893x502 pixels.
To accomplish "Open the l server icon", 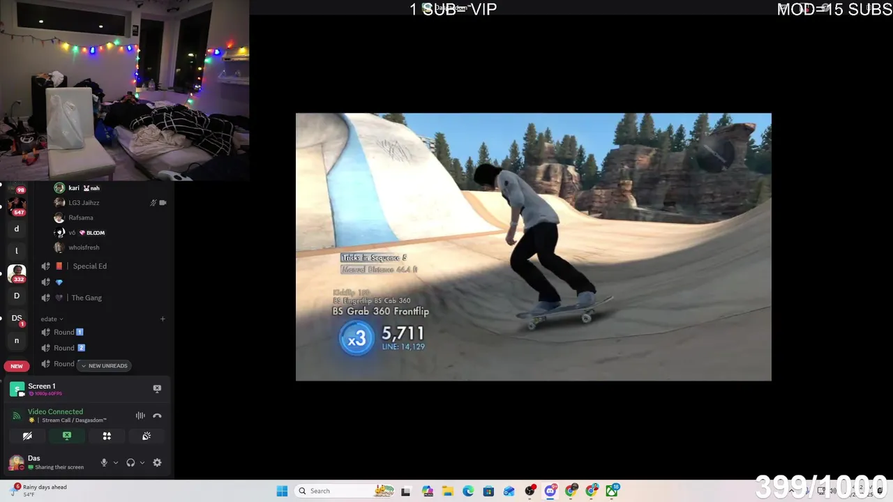I will pyautogui.click(x=17, y=251).
